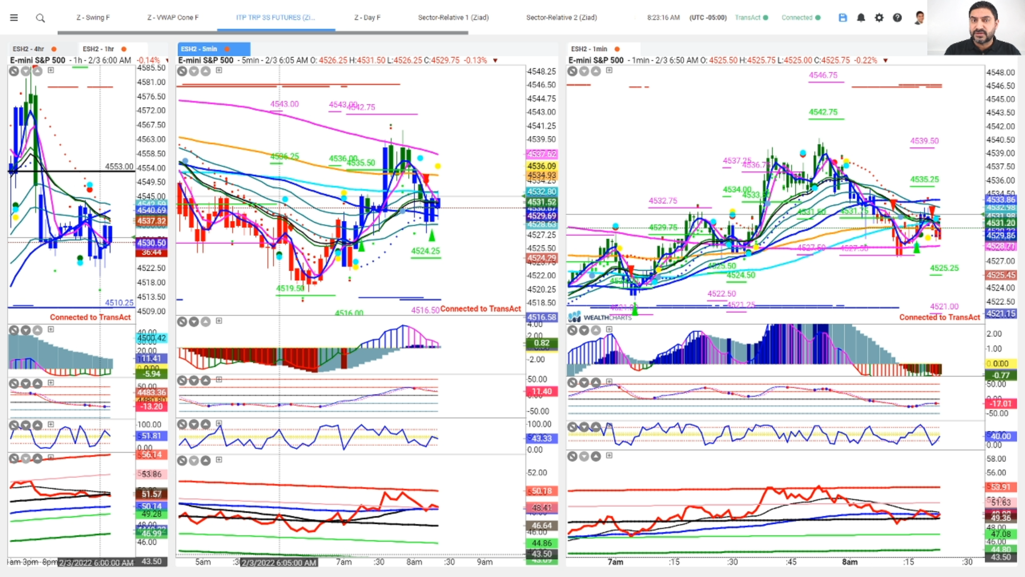Viewport: 1025px width, 577px height.
Task: Move the 1min histogram pane up
Action: tap(596, 331)
